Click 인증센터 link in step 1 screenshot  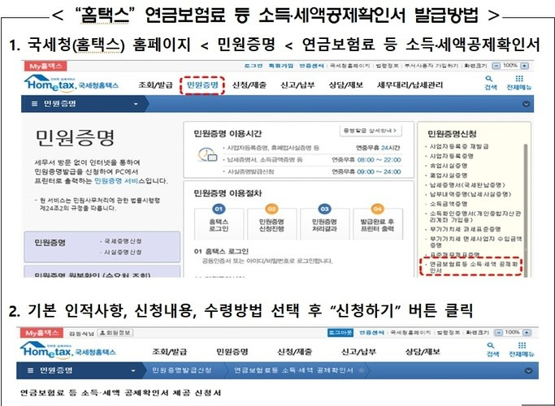311,66
